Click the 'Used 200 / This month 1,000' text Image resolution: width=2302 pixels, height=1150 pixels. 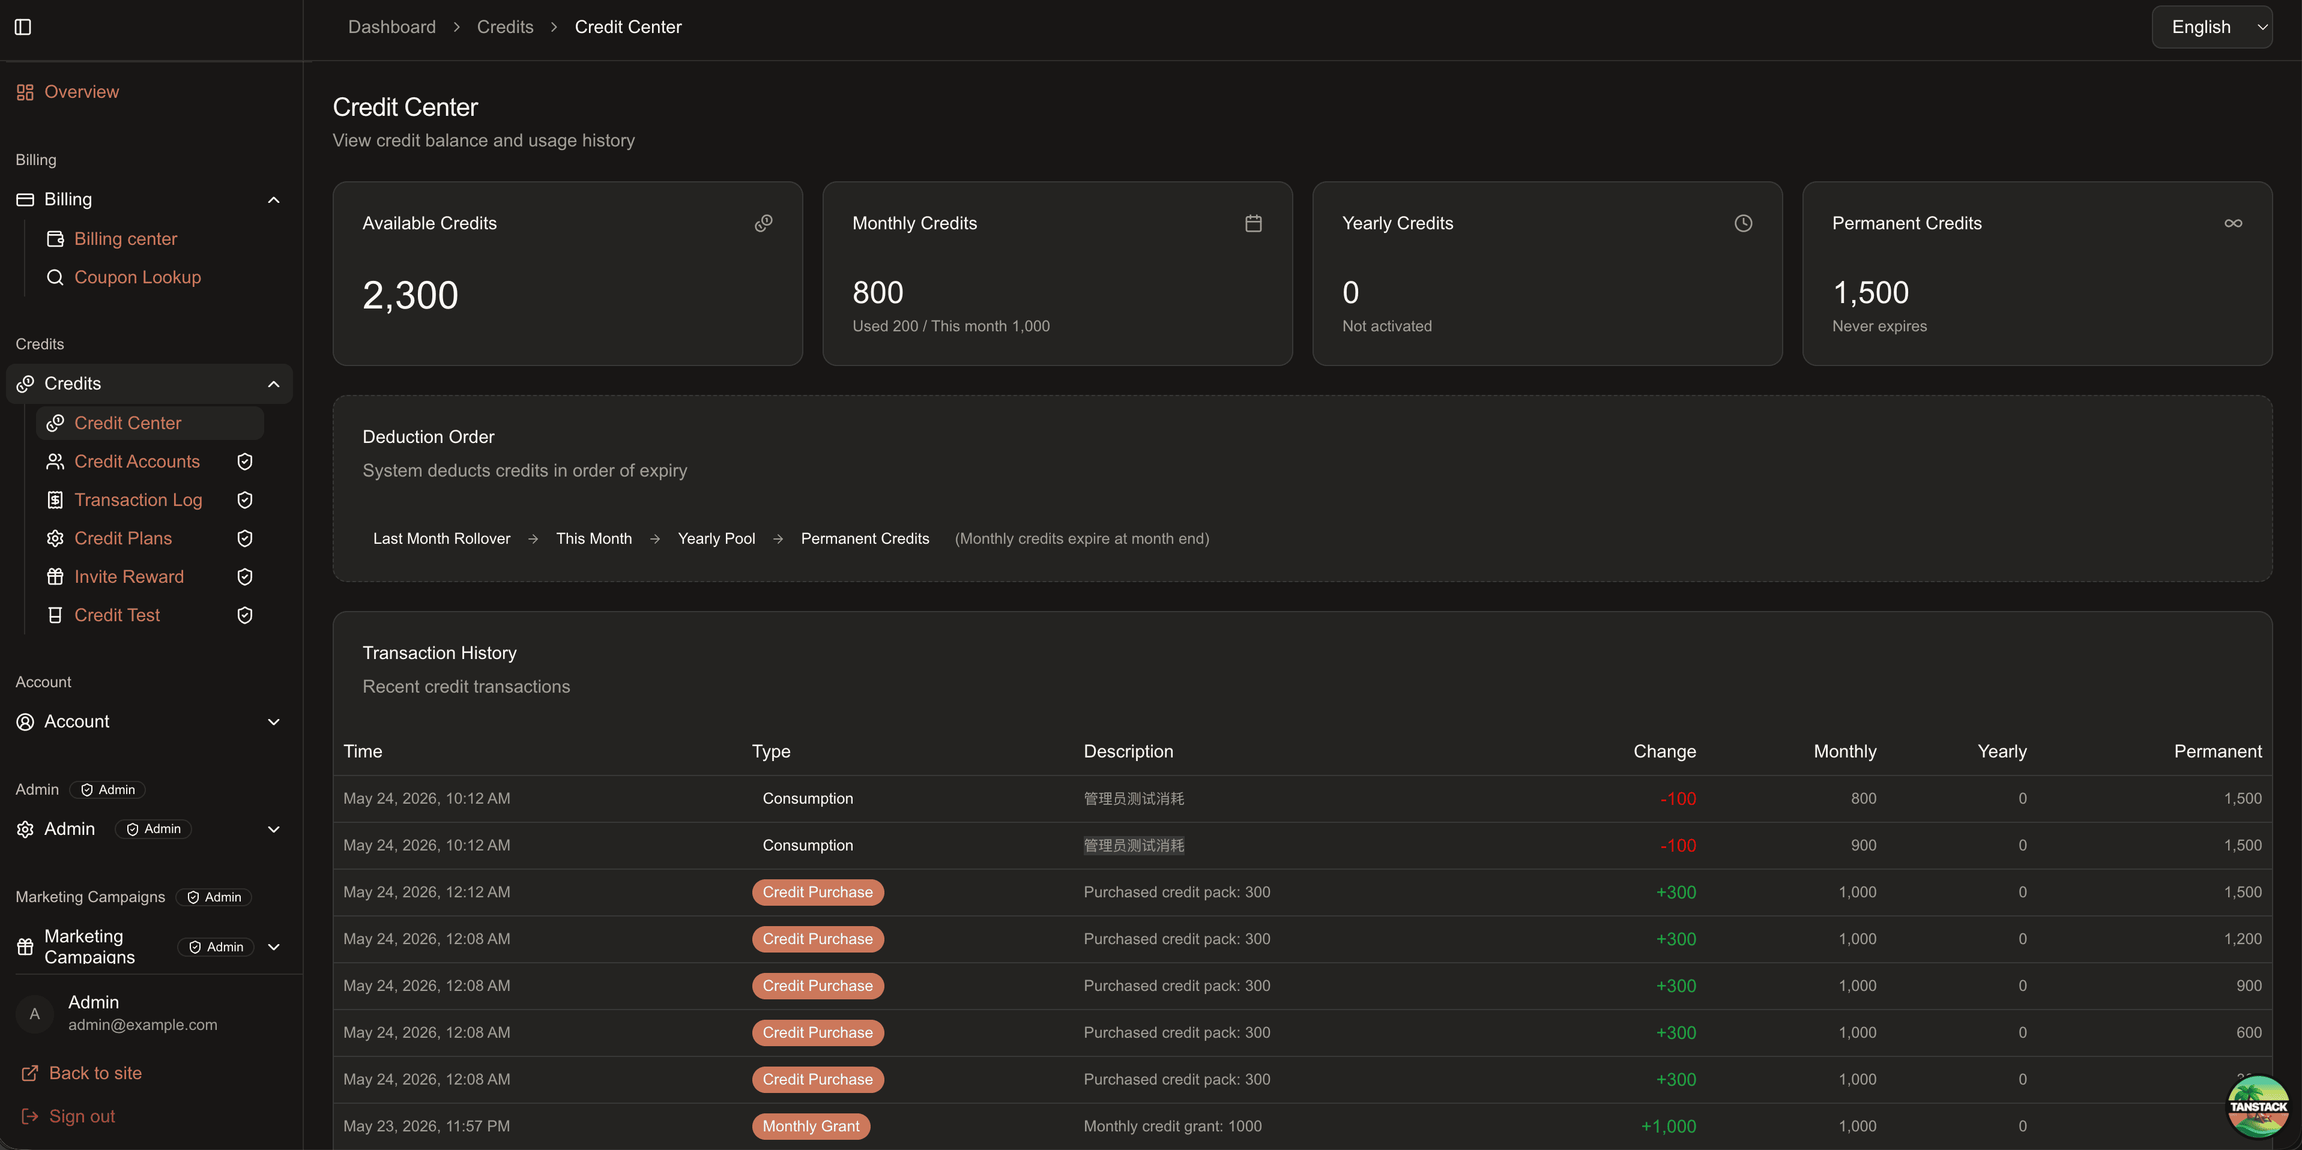[x=951, y=326]
